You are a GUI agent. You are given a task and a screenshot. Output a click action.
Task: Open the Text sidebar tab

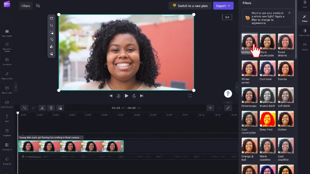coord(7,118)
